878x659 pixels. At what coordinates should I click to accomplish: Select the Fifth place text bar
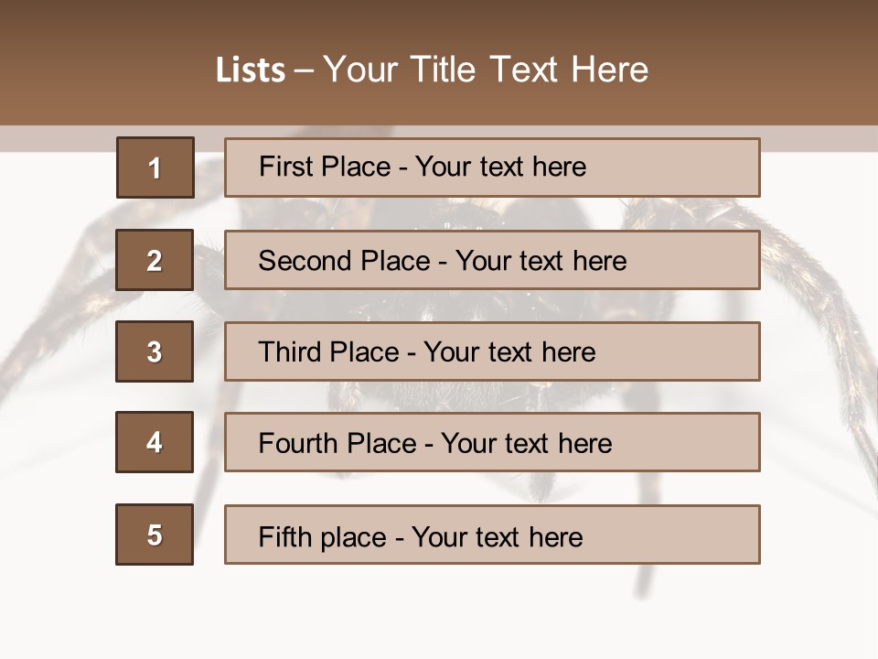[x=492, y=535]
